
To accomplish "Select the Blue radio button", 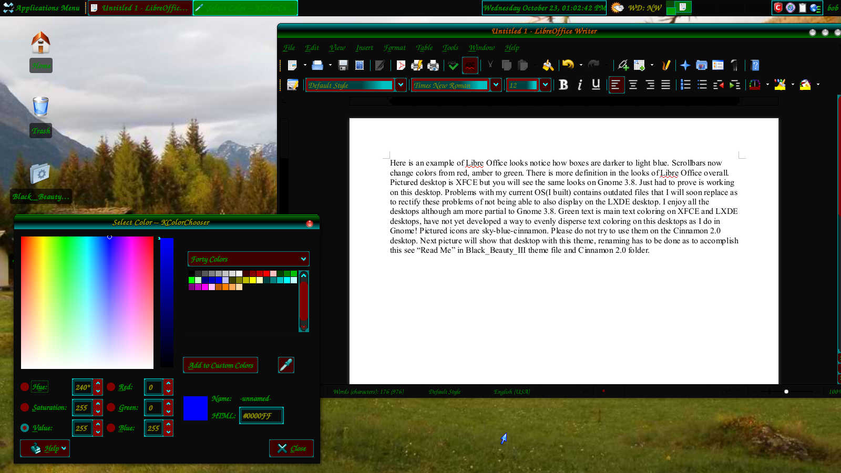I will point(111,428).
